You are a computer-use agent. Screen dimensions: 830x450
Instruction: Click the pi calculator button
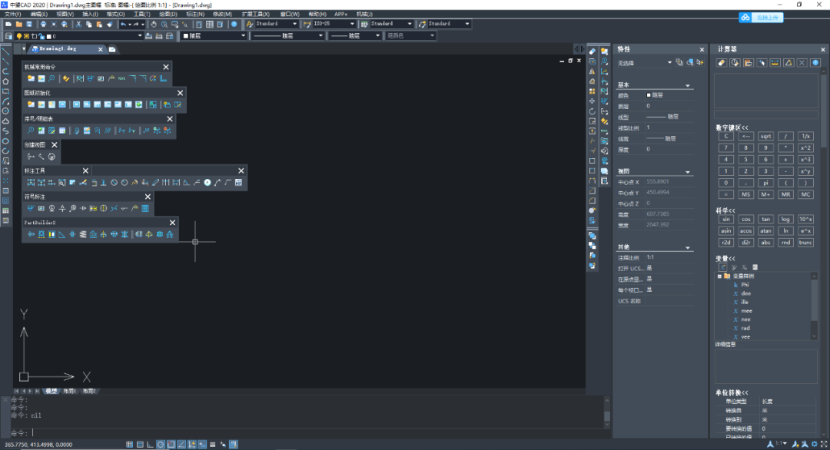[765, 183]
